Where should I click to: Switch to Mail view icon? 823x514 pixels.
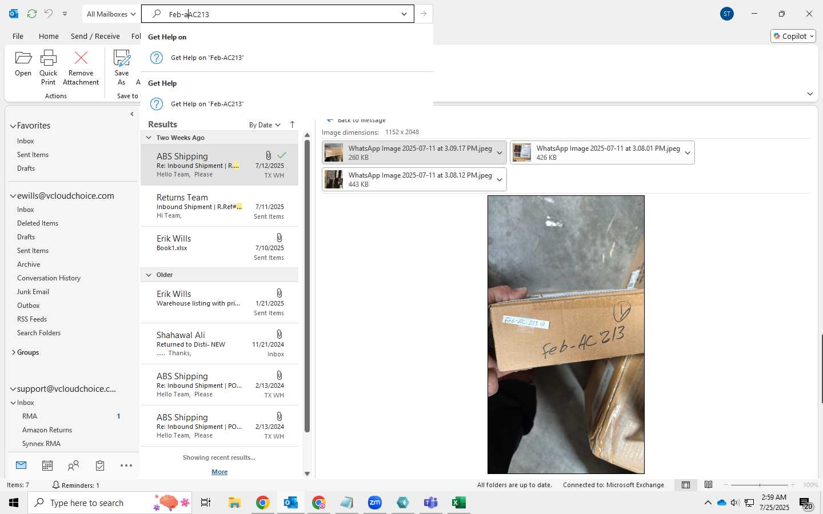pyautogui.click(x=21, y=465)
